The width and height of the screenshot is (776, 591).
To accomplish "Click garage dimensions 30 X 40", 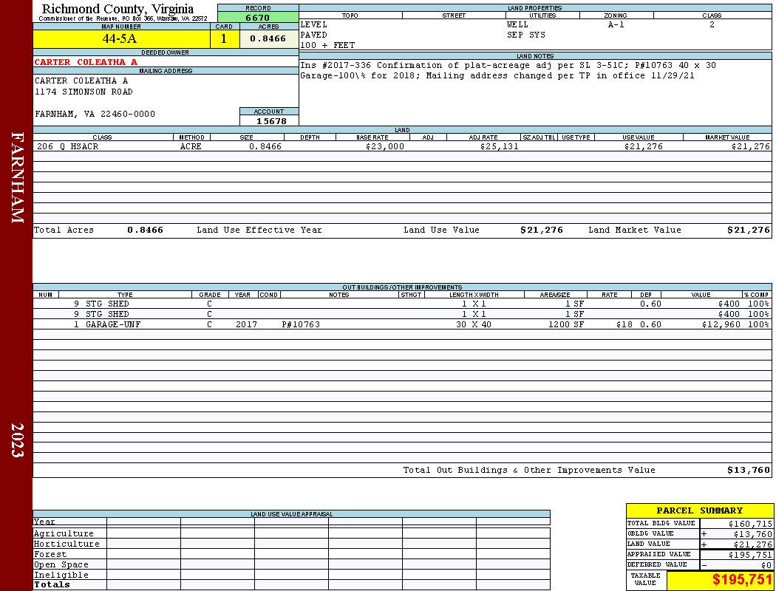I will (x=474, y=325).
